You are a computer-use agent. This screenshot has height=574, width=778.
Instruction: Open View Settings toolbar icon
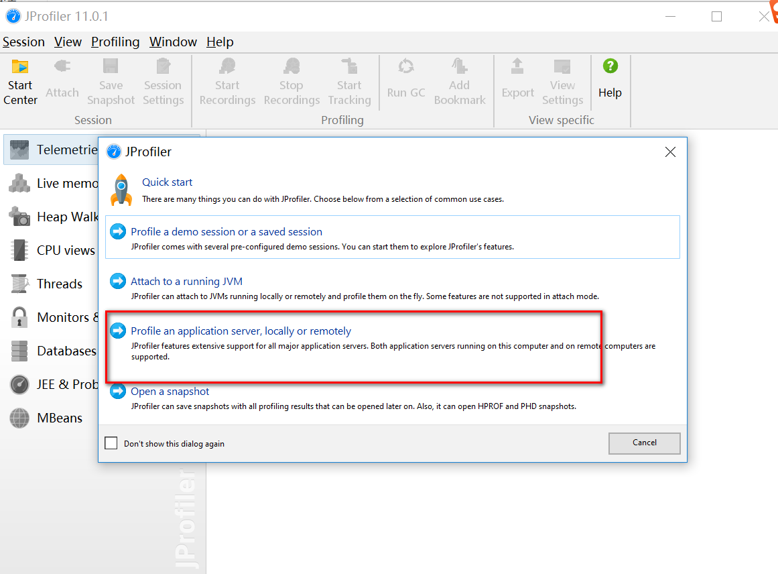click(x=562, y=66)
